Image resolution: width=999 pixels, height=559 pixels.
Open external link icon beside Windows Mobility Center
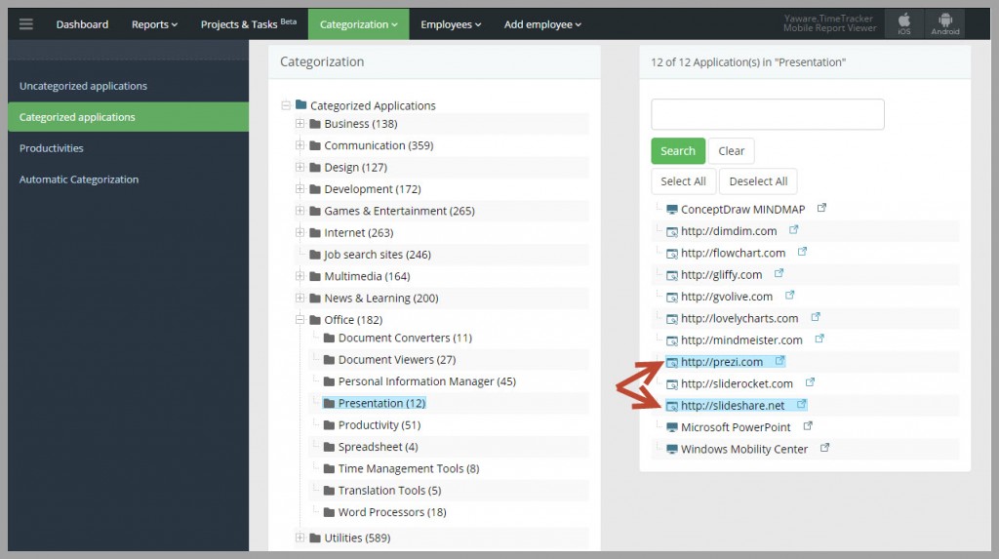click(824, 448)
